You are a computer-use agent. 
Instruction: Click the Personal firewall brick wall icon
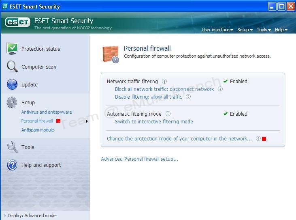tap(111, 54)
